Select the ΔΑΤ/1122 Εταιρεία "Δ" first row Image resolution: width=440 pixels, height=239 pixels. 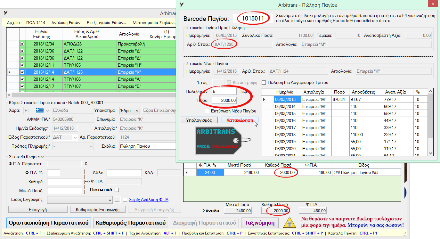click(92, 51)
